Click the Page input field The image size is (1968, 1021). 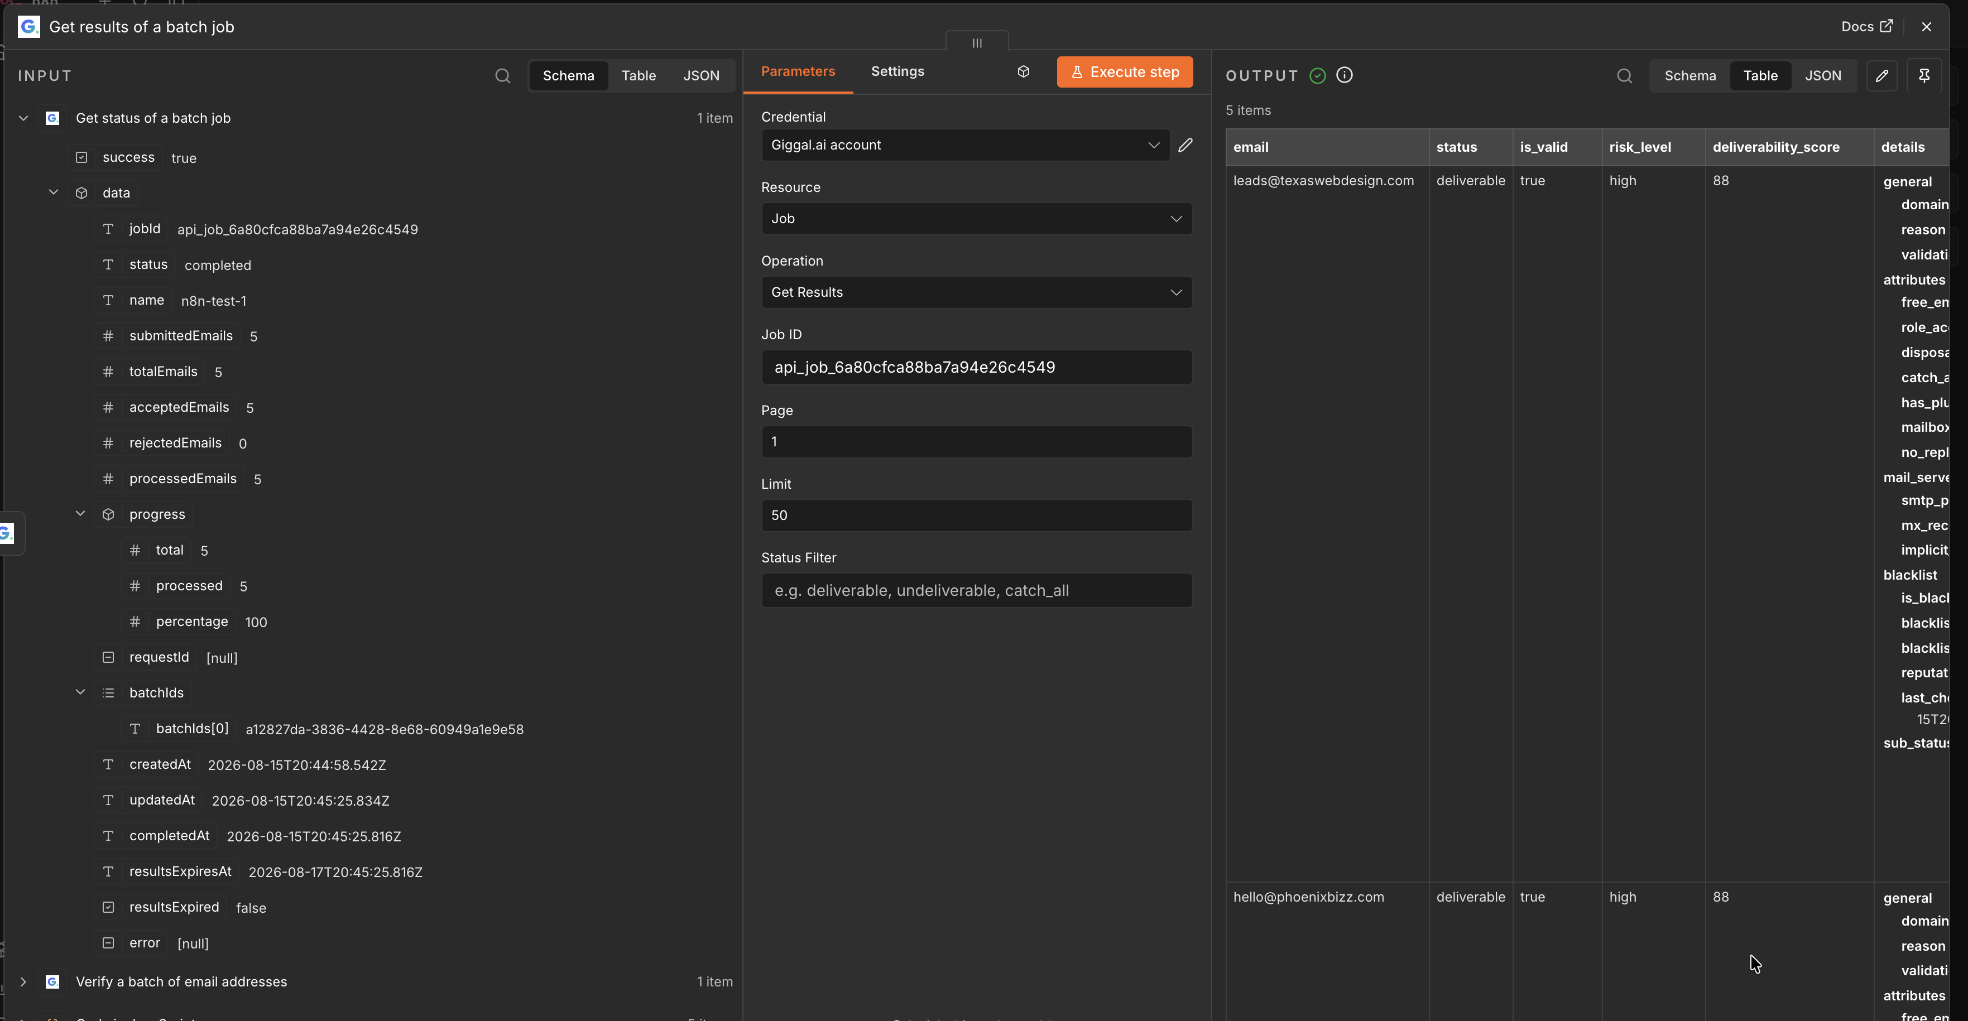coord(976,442)
